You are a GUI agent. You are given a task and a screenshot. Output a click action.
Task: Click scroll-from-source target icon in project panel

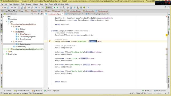click(32, 14)
